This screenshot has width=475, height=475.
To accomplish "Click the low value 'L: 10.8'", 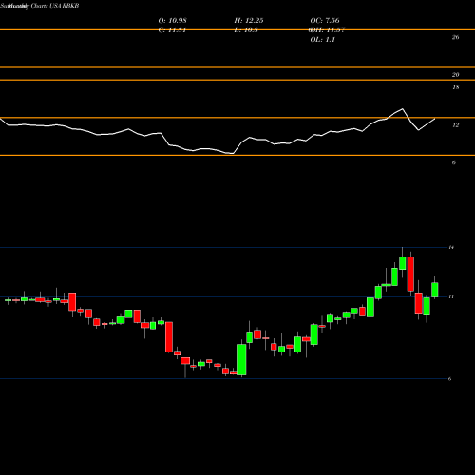I will pyautogui.click(x=246, y=30).
